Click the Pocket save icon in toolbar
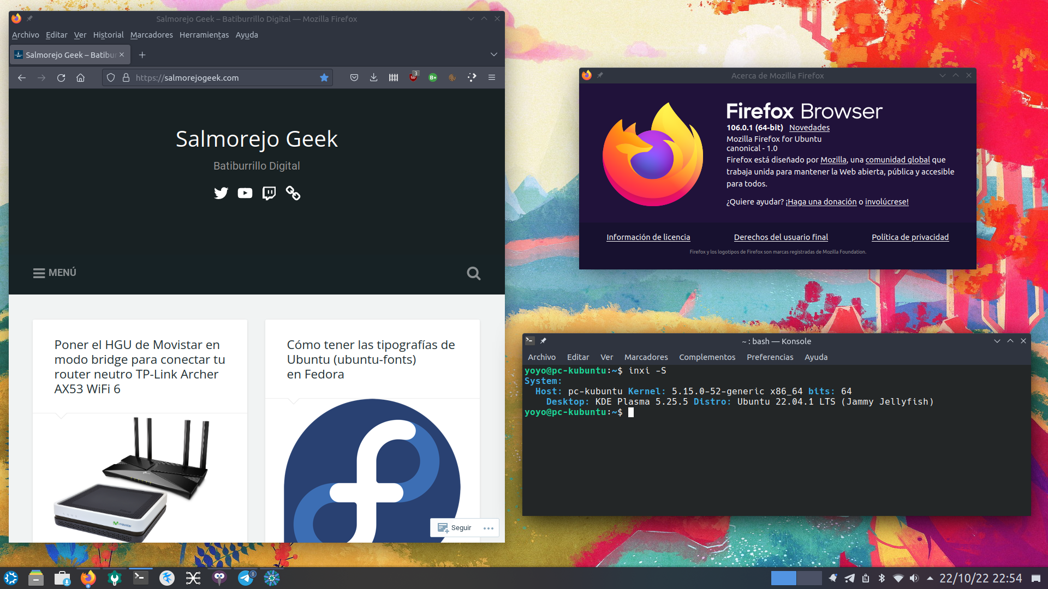Image resolution: width=1048 pixels, height=589 pixels. pos(354,78)
